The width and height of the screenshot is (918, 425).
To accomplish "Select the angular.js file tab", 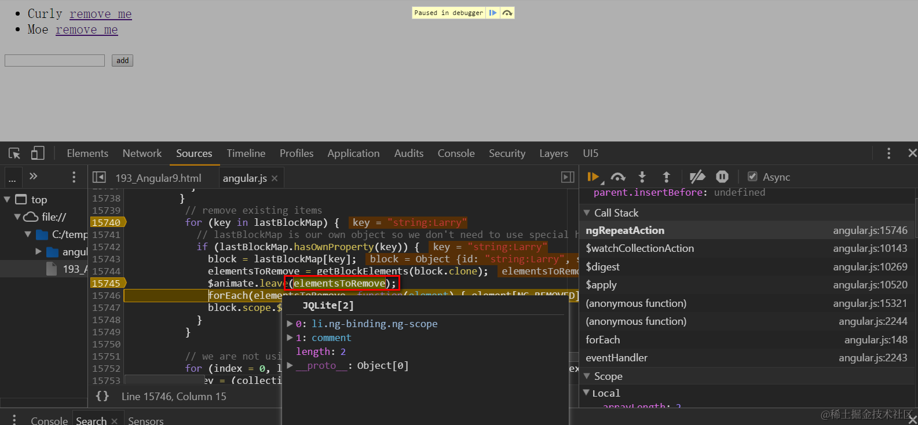I will (x=244, y=178).
